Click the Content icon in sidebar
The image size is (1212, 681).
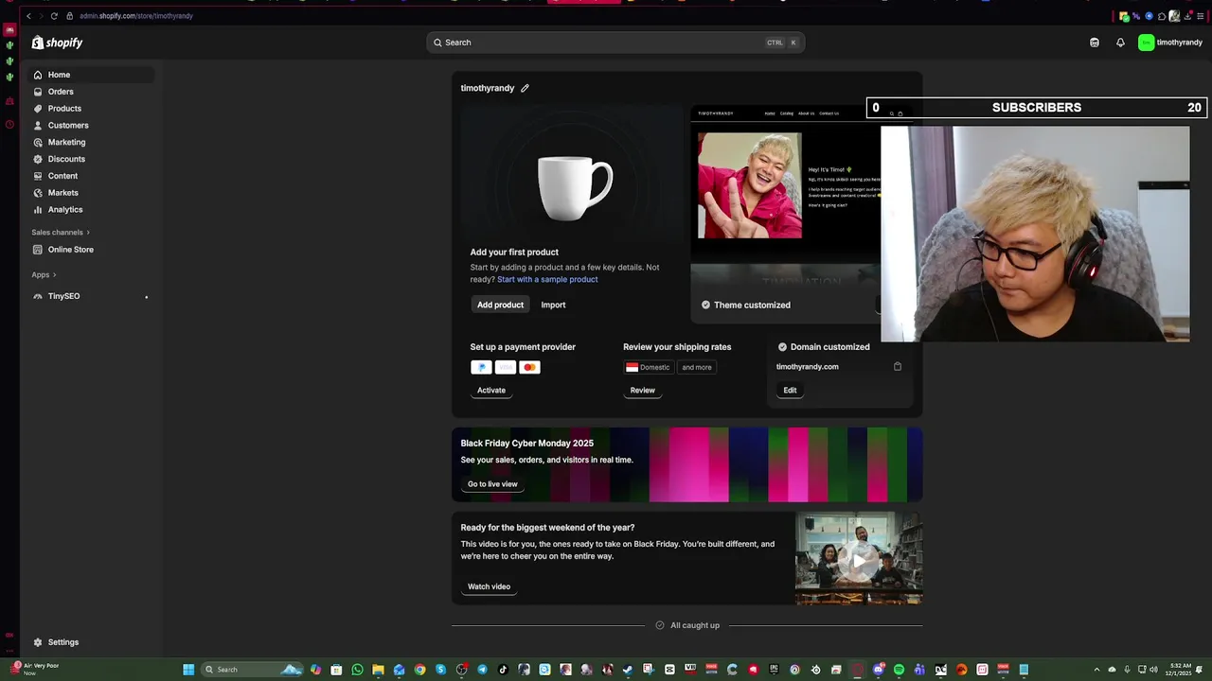(x=38, y=176)
